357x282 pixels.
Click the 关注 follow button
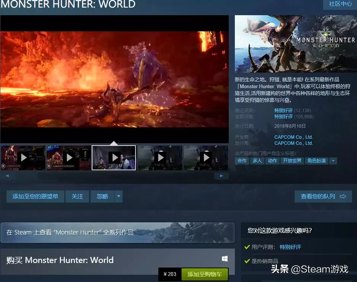coord(77,196)
